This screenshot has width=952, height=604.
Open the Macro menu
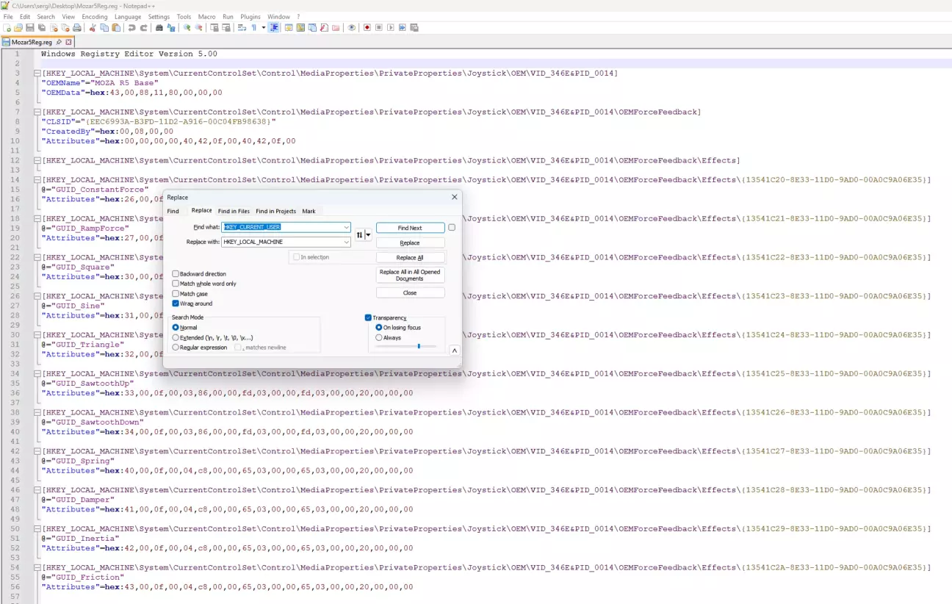(x=206, y=16)
